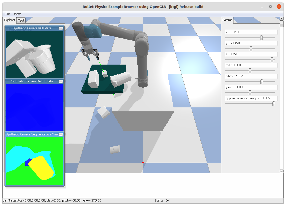Switch to the Test tab
286x206 pixels.
[x=21, y=20]
